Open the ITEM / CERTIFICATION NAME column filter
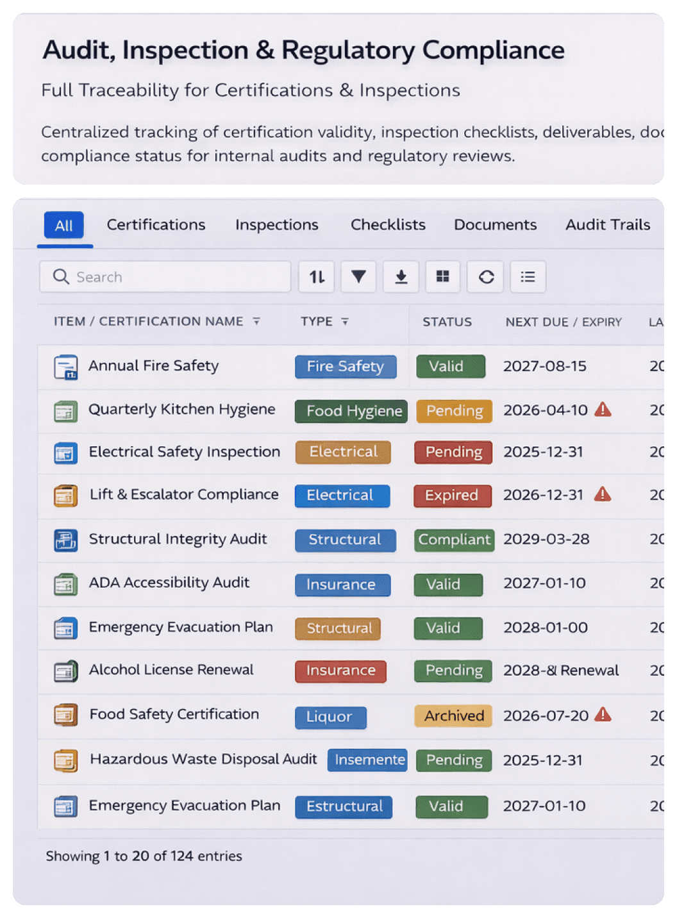Screen dimensions: 677x918 pyautogui.click(x=257, y=322)
